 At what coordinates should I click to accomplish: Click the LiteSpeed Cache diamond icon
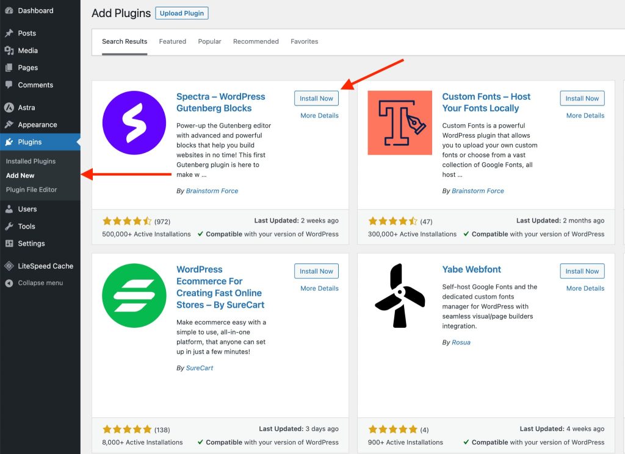(9, 266)
